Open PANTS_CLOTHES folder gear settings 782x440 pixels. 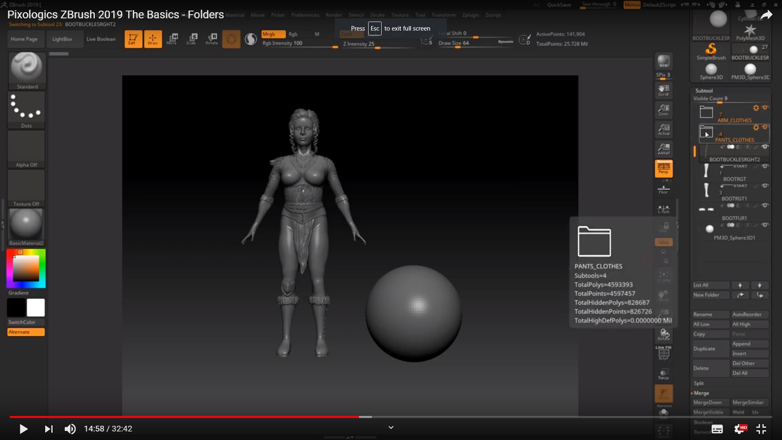[756, 128]
